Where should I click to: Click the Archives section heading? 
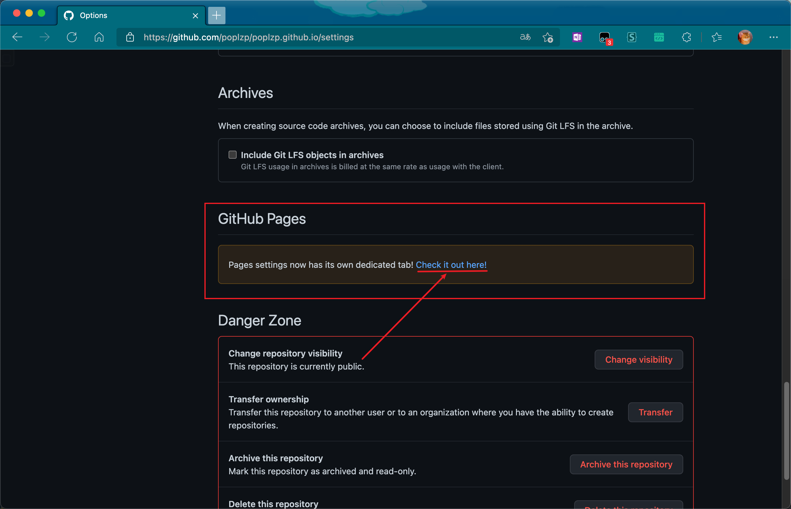(245, 93)
